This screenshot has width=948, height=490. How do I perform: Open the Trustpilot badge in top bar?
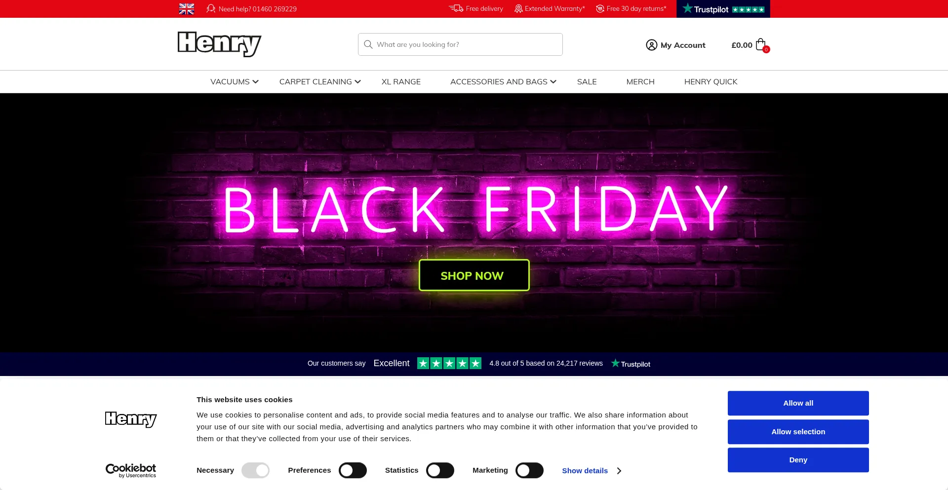(x=723, y=9)
